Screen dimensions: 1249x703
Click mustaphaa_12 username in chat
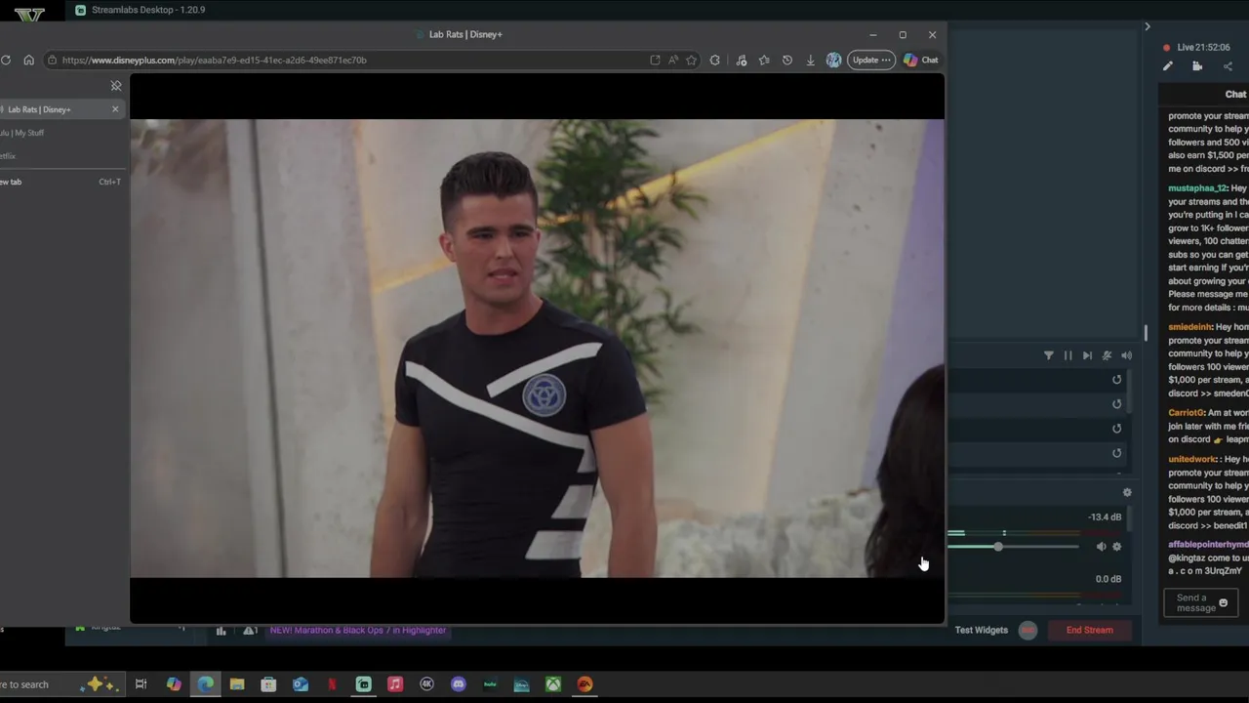(1197, 188)
